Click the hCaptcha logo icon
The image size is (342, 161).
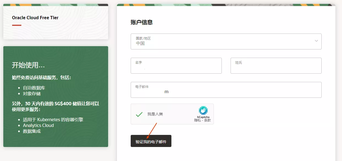point(203,110)
